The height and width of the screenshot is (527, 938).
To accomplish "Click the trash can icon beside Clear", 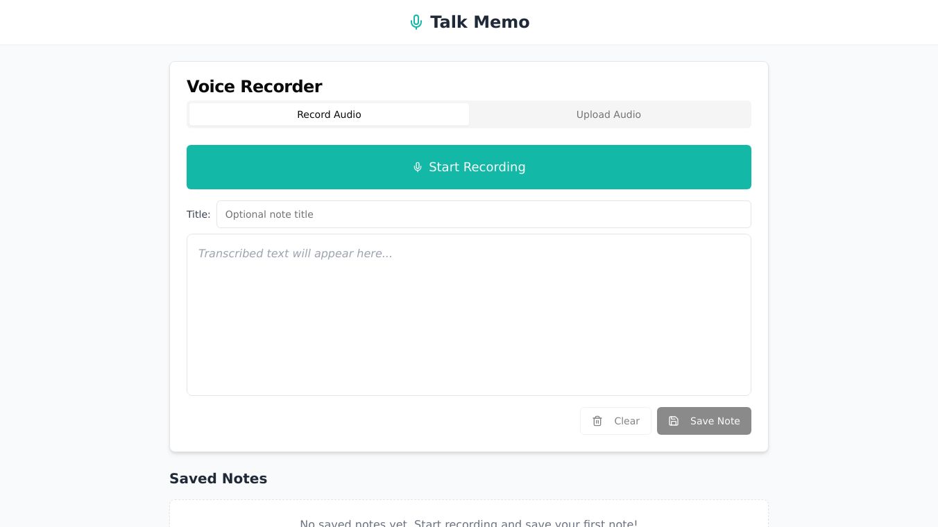I will pos(597,421).
